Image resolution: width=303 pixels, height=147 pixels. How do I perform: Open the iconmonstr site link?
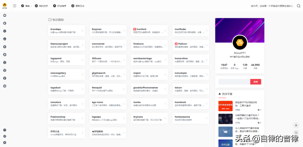[108, 45]
